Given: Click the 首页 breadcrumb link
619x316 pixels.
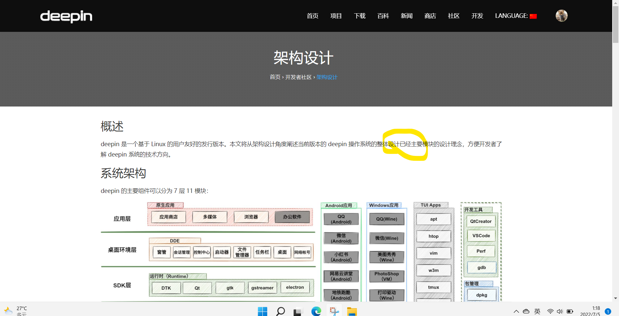Looking at the screenshot, I should click(275, 77).
